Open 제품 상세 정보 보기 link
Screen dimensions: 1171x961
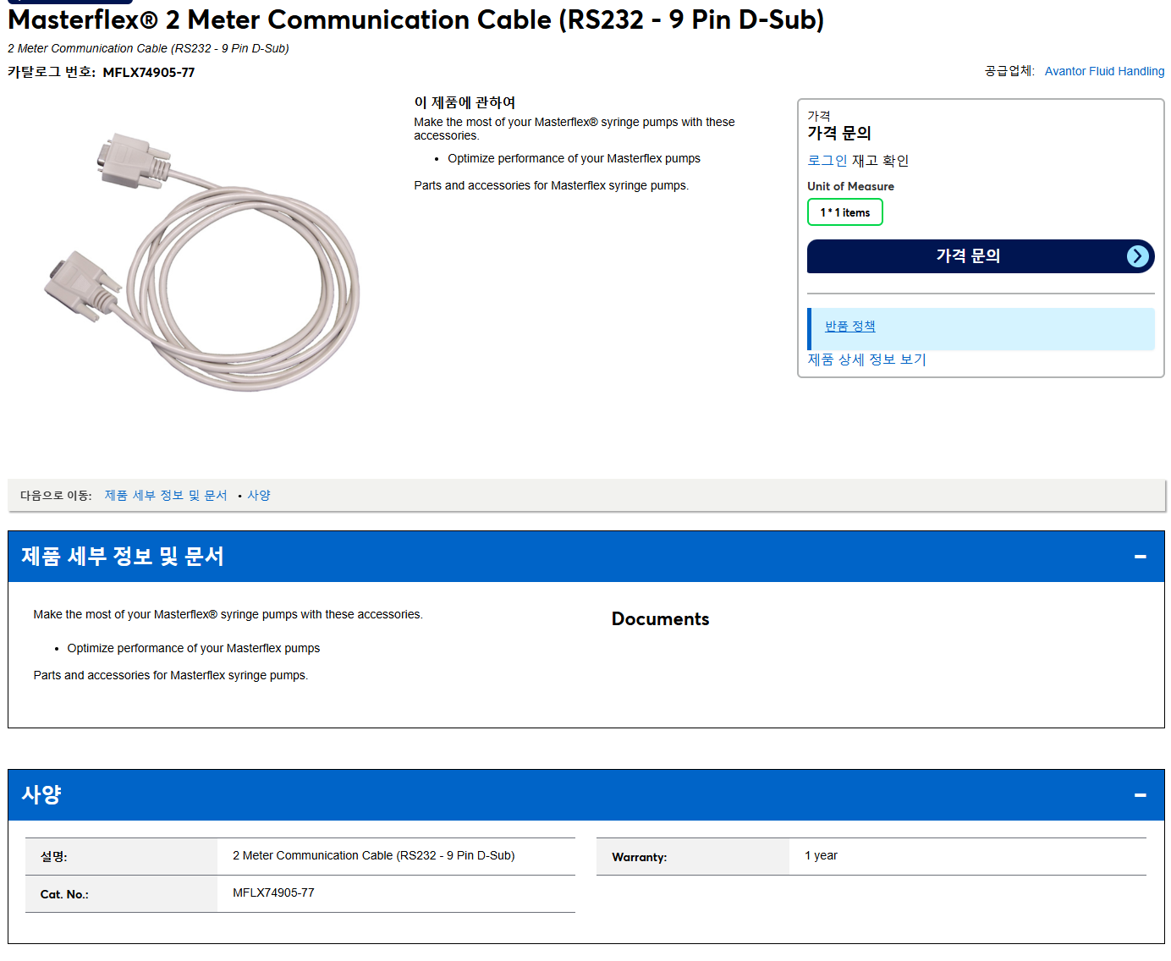(x=866, y=360)
